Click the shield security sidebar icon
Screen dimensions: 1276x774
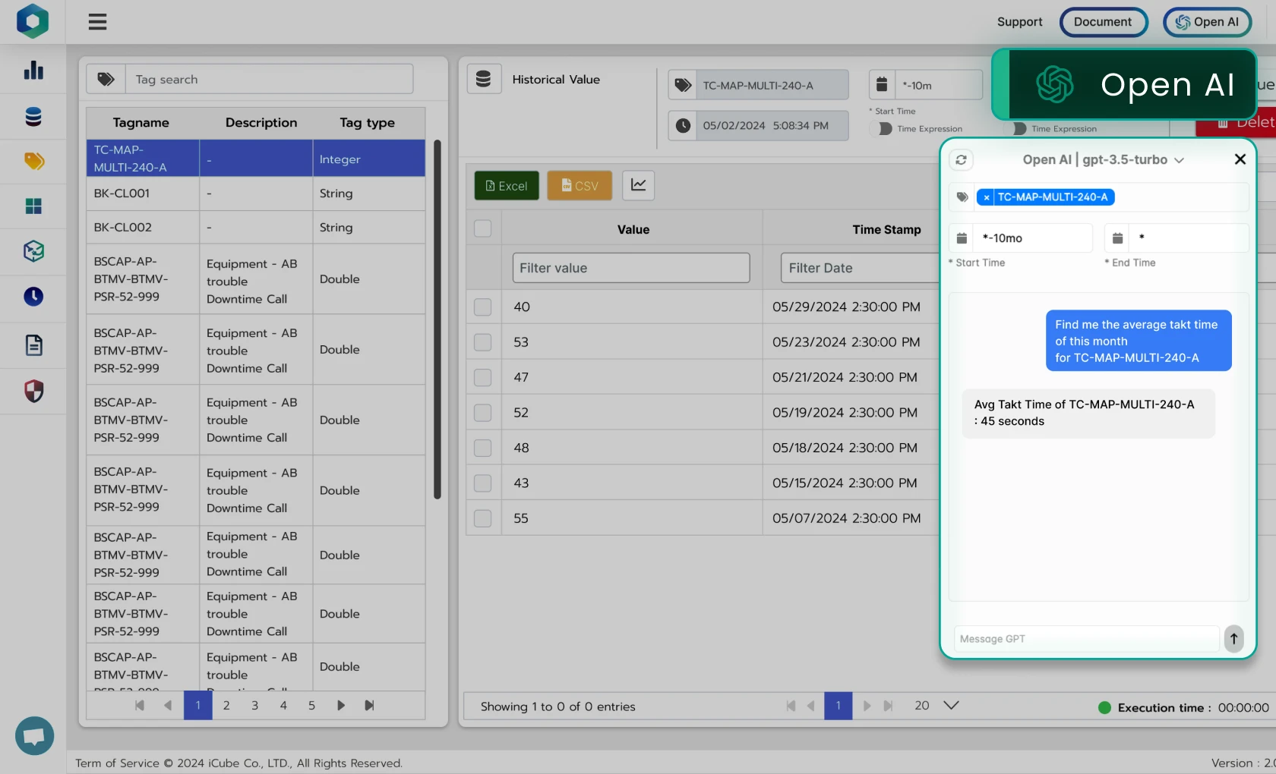coord(33,391)
